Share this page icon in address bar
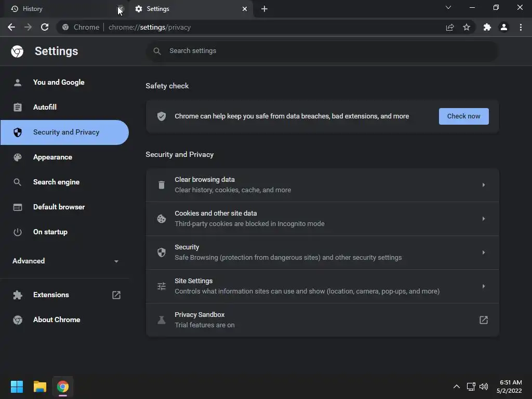Screen dimensions: 532x399 point(450,27)
